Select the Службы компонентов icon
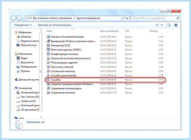 pyautogui.click(x=48, y=75)
